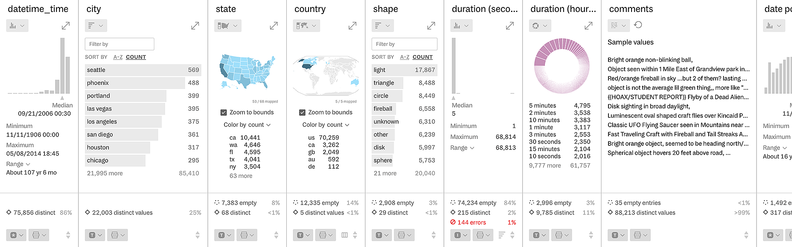Show 21,995 more city values
Viewport: 792px width, 247px height.
104,173
